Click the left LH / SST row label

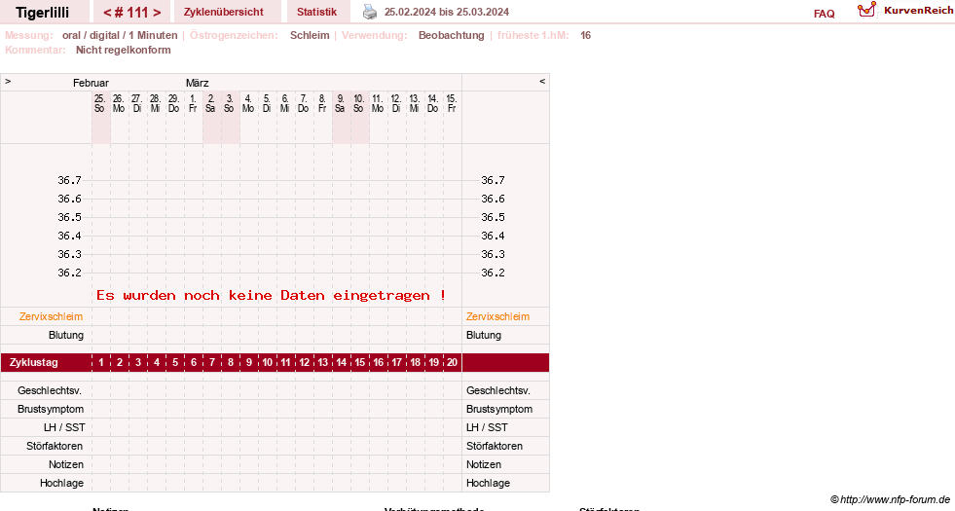[x=64, y=427]
